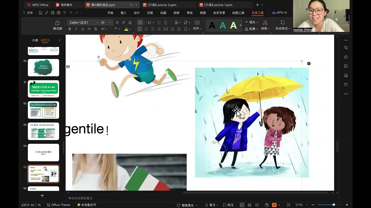This screenshot has width=371, height=208.
Task: Click the font color A swatch
Action: click(116, 29)
